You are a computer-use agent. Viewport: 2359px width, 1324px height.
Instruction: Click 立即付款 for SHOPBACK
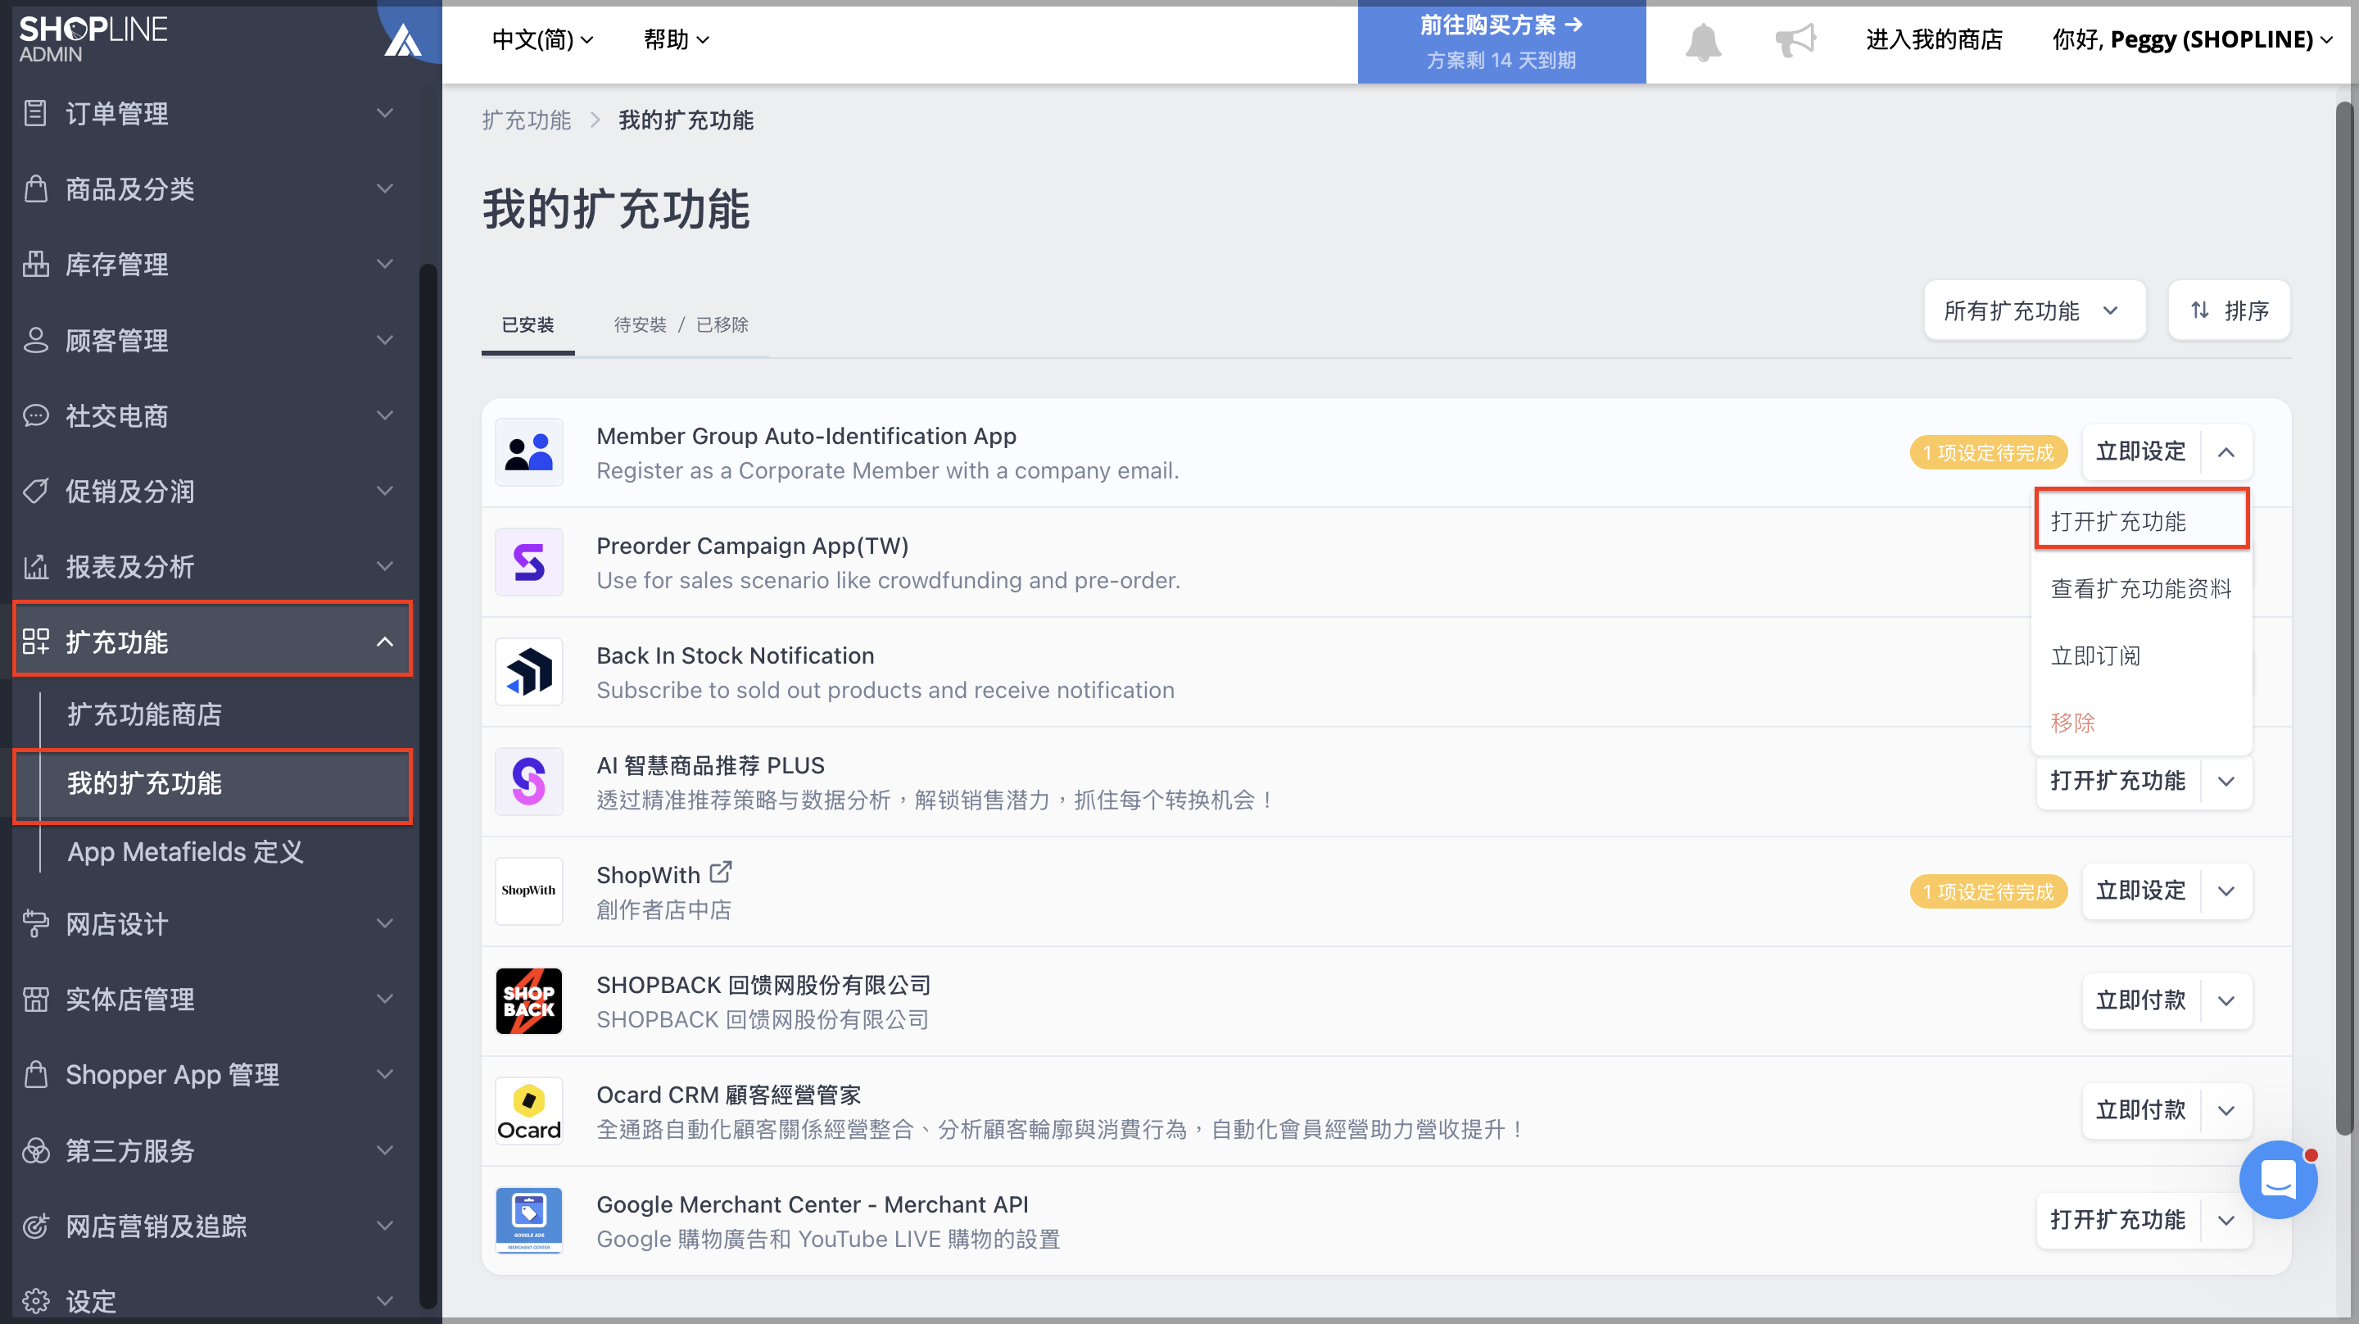[x=2140, y=1000]
